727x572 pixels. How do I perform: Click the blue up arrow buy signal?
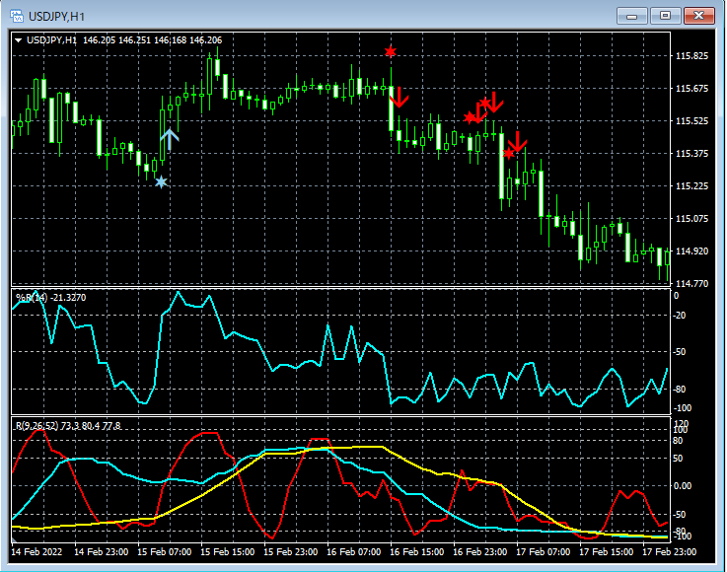tap(170, 139)
